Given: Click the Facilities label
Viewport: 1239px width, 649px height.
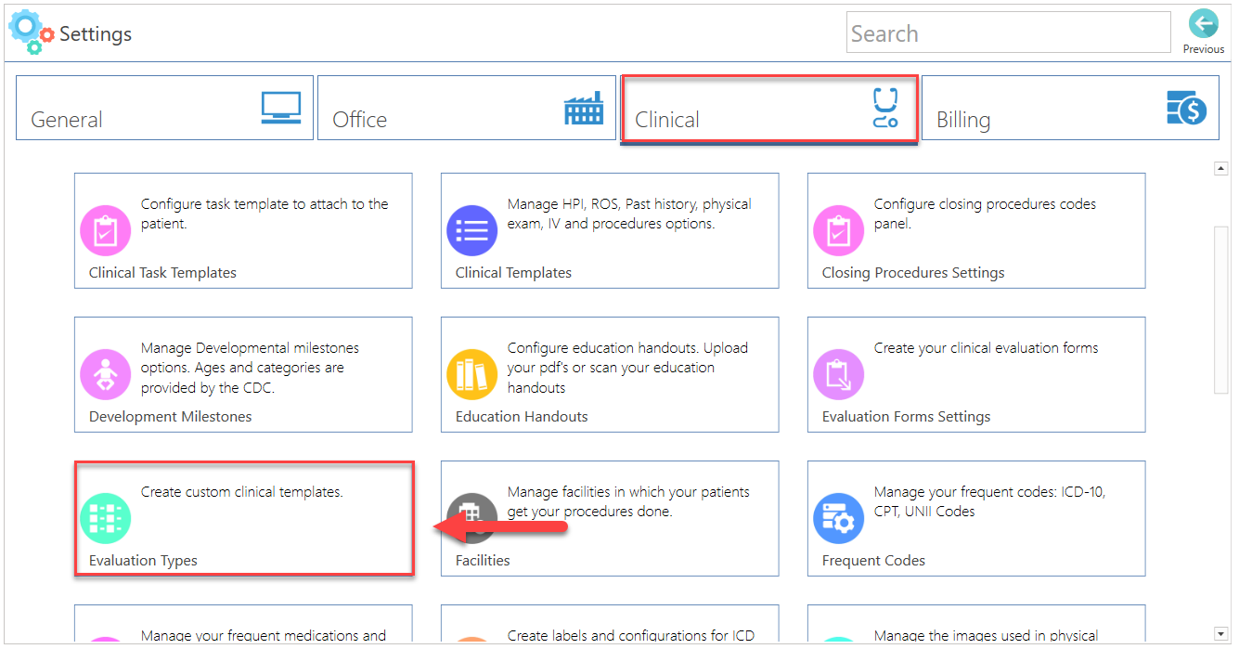Looking at the screenshot, I should pos(483,561).
